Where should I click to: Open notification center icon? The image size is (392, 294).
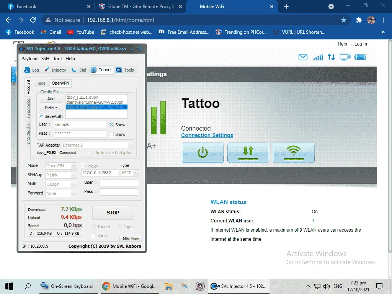click(x=379, y=286)
